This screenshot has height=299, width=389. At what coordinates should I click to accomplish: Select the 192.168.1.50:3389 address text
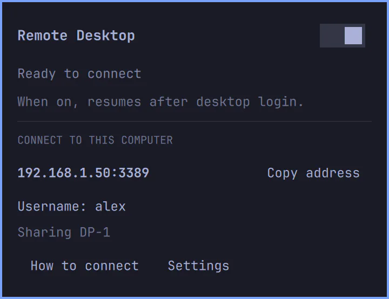(x=83, y=173)
